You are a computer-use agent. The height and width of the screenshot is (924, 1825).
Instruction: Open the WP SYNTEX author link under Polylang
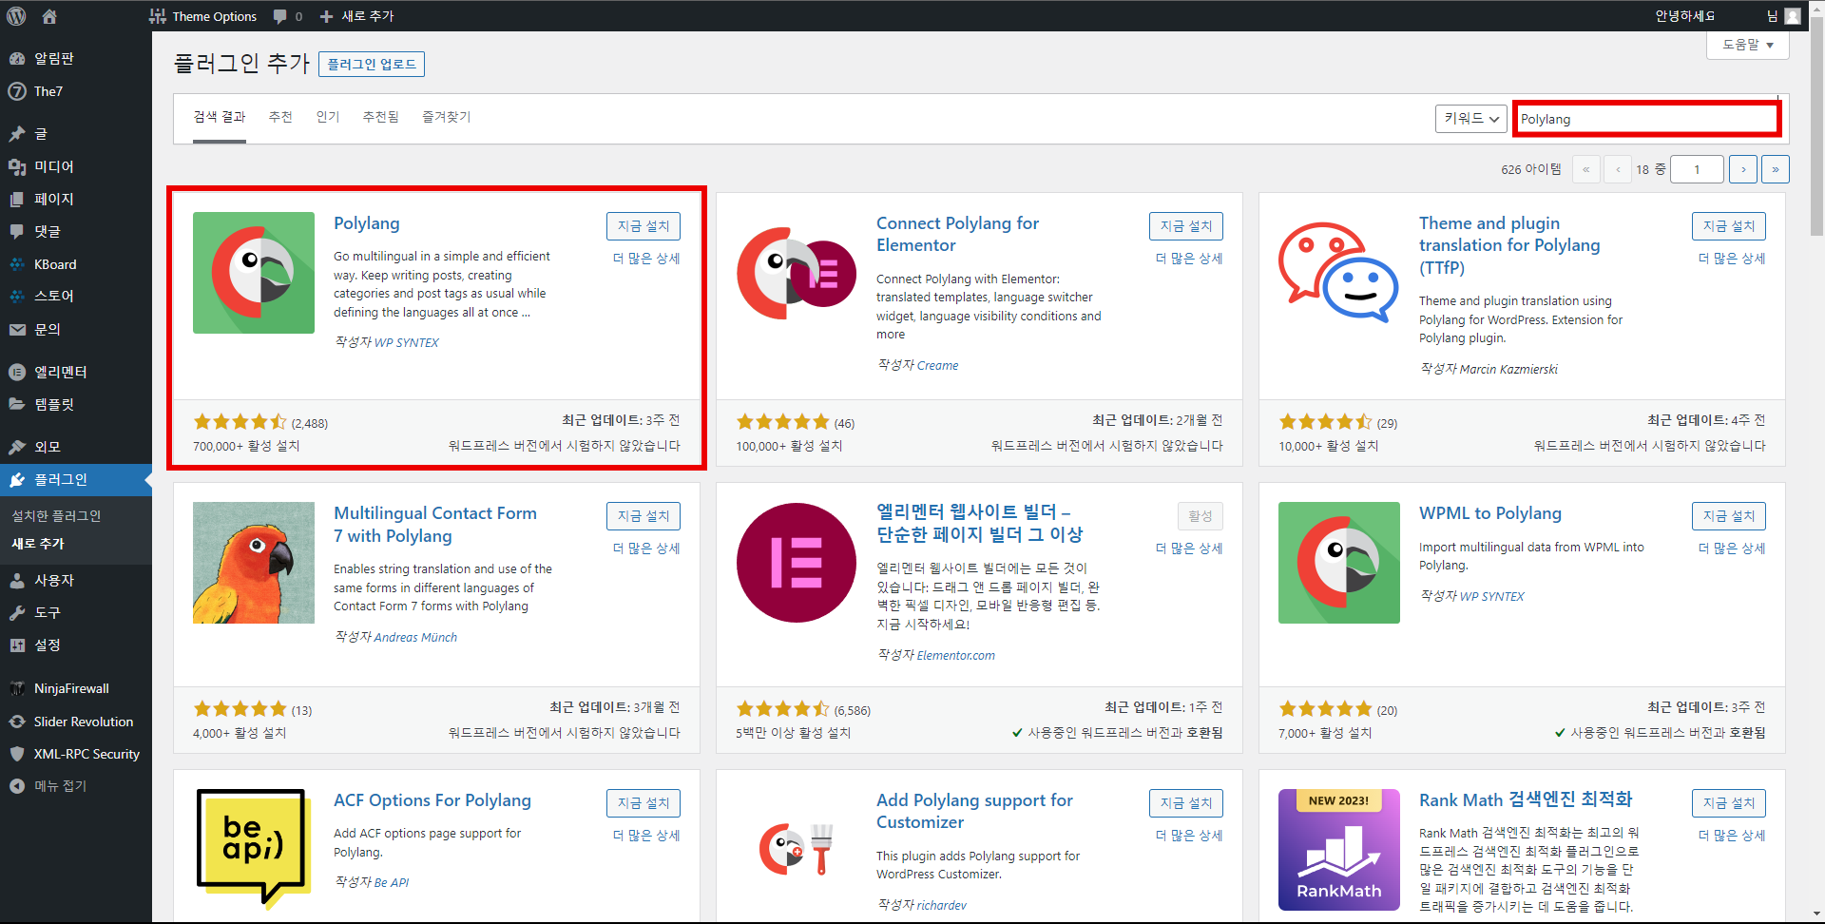coord(406,342)
